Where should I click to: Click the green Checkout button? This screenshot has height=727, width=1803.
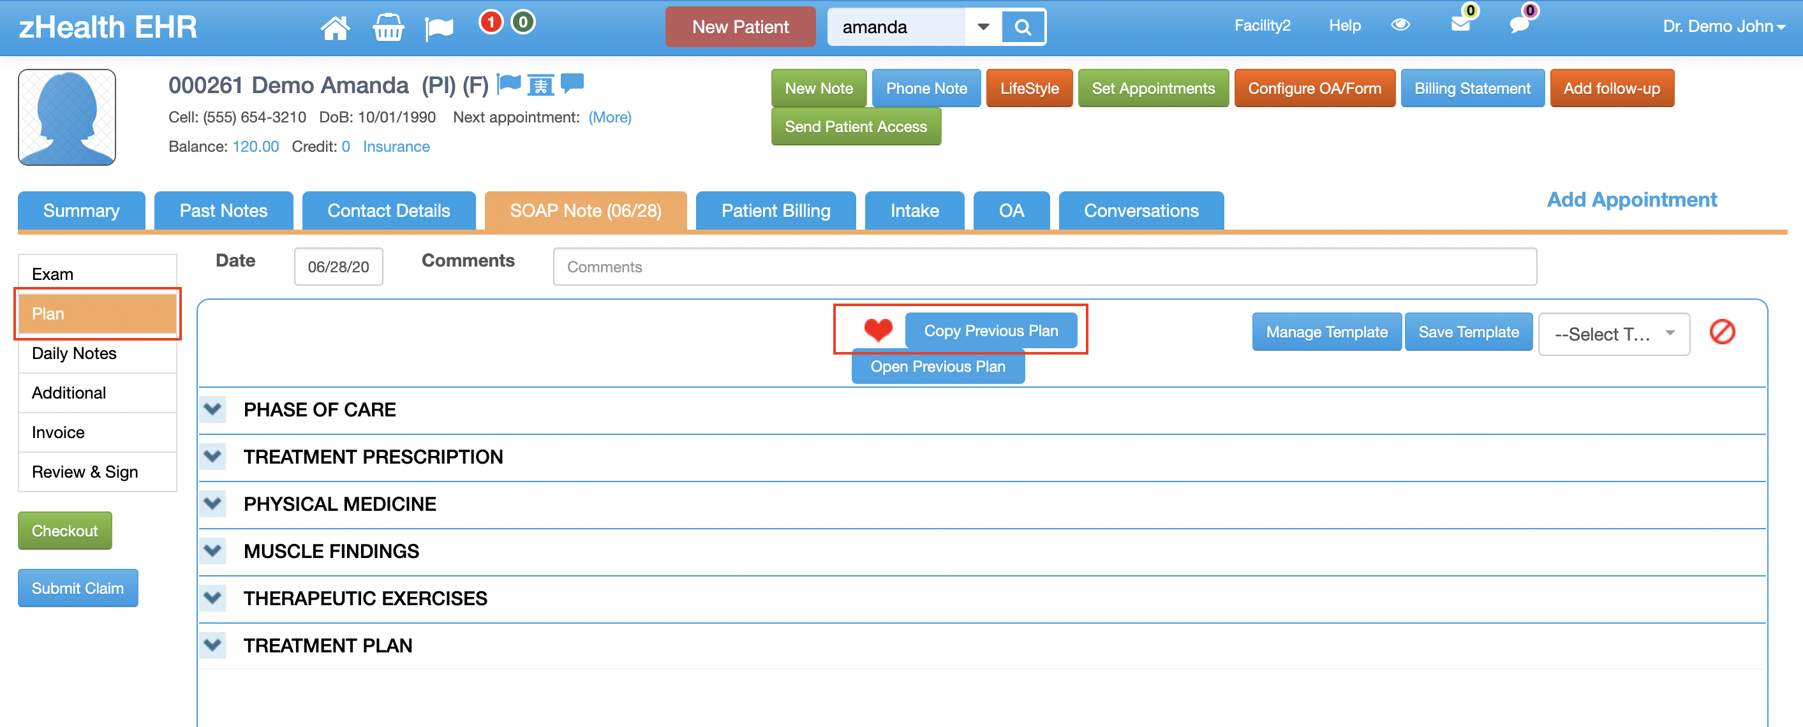tap(64, 531)
